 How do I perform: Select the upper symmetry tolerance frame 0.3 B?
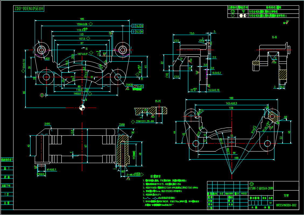pyautogui.click(x=137, y=26)
